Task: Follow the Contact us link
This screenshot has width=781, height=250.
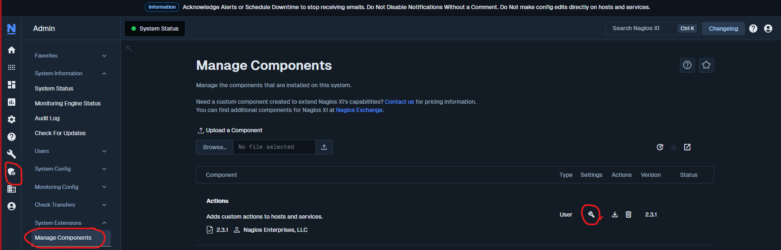Action: coord(399,102)
